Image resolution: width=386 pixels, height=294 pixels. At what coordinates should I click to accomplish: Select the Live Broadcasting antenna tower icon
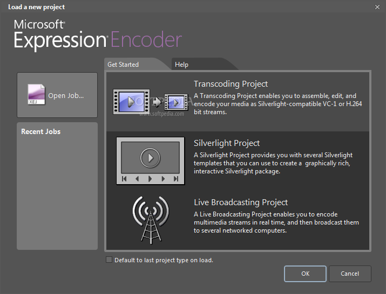[x=151, y=220]
